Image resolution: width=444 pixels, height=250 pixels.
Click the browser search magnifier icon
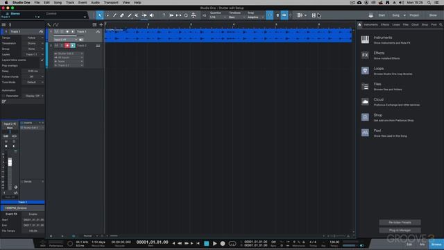pyautogui.click(x=441, y=25)
